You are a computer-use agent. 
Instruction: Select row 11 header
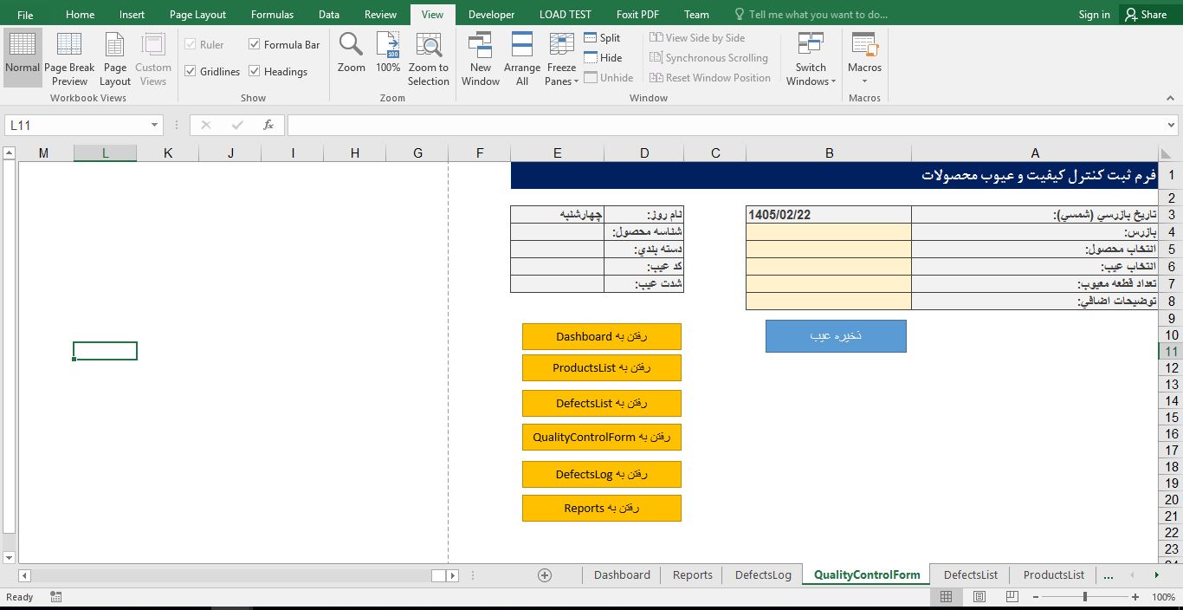tap(1171, 351)
